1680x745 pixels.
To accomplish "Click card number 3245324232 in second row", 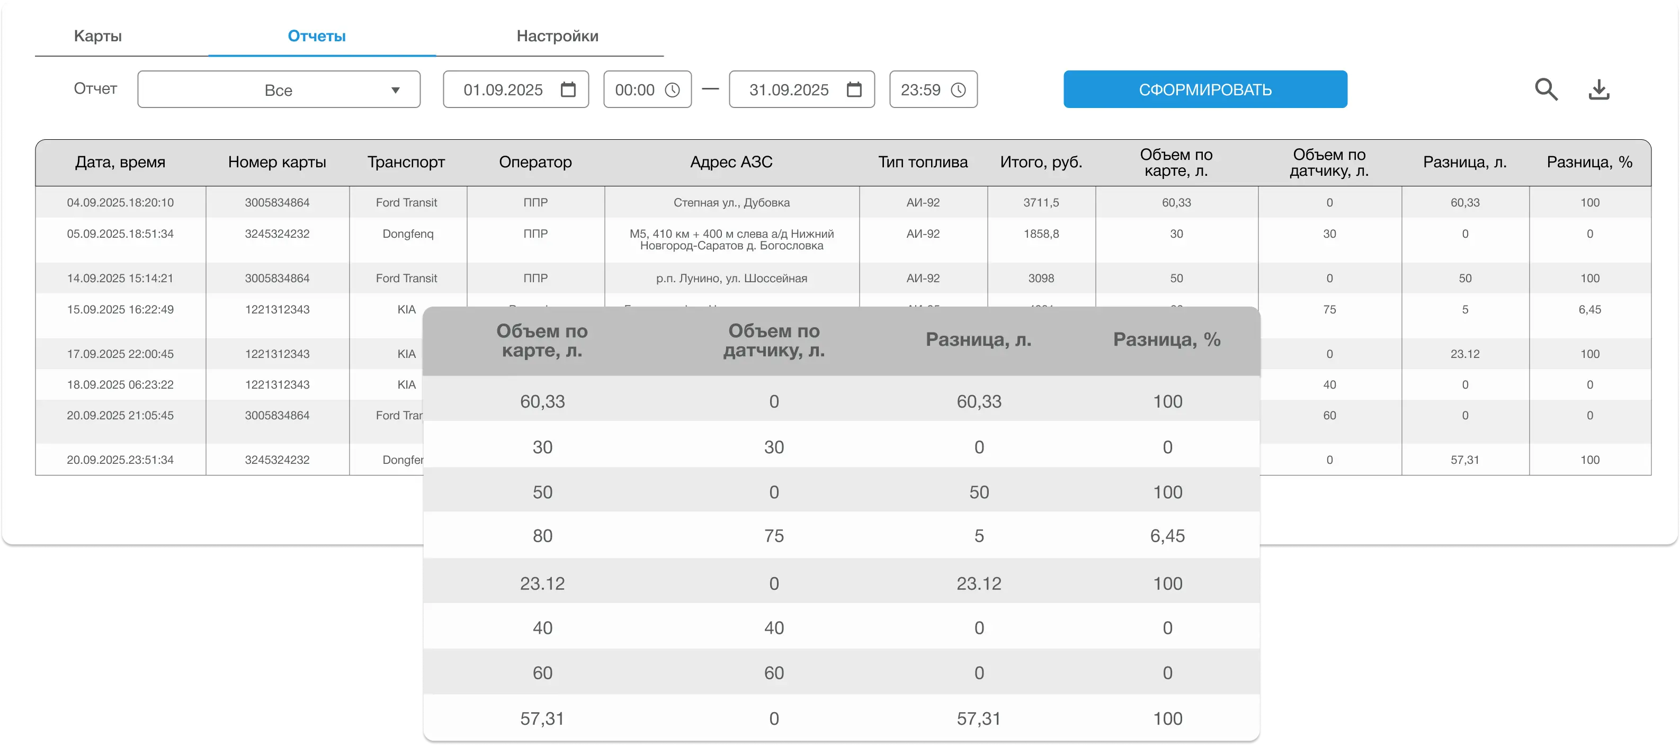I will click(x=277, y=234).
